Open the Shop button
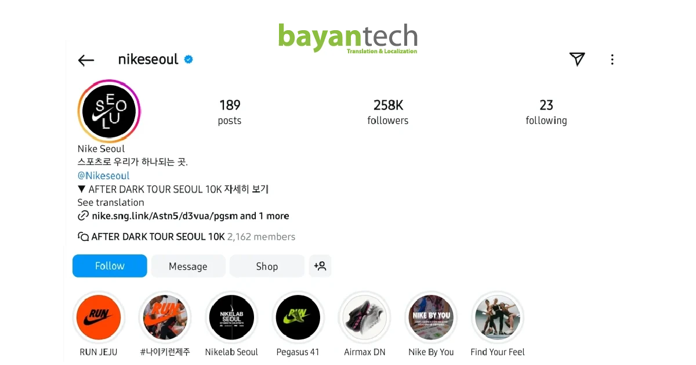The height and width of the screenshot is (365, 696). tap(267, 266)
